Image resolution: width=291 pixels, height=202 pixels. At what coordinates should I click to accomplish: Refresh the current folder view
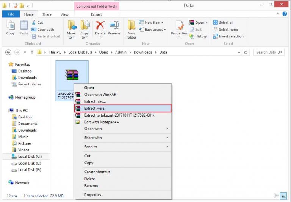(246, 53)
